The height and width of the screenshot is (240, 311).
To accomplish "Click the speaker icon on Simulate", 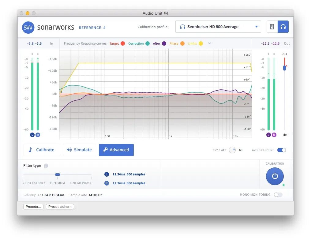I will coord(69,150).
